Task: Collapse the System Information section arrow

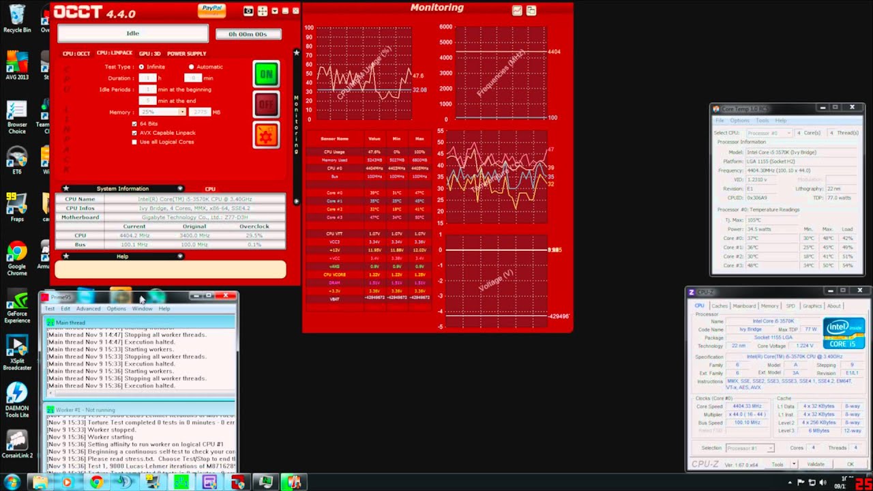Action: pyautogui.click(x=180, y=188)
